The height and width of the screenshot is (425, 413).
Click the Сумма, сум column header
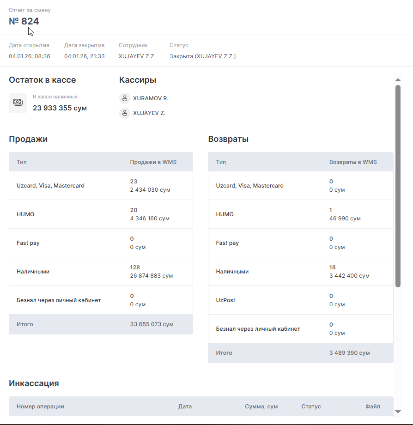(x=261, y=407)
